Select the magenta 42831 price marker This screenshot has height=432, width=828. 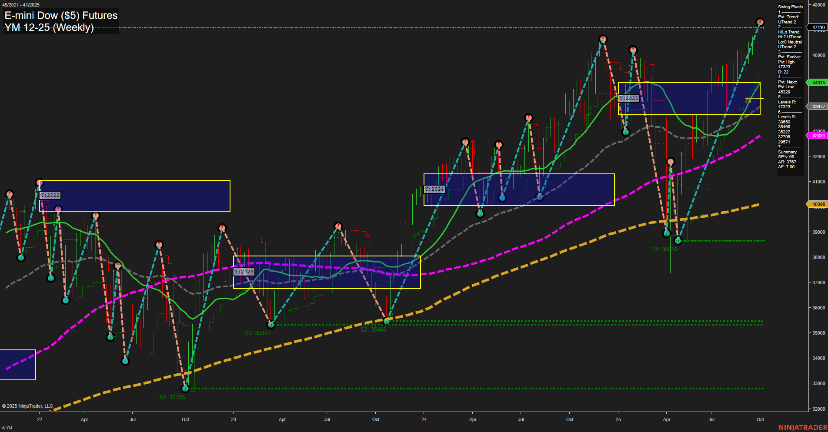tap(818, 136)
